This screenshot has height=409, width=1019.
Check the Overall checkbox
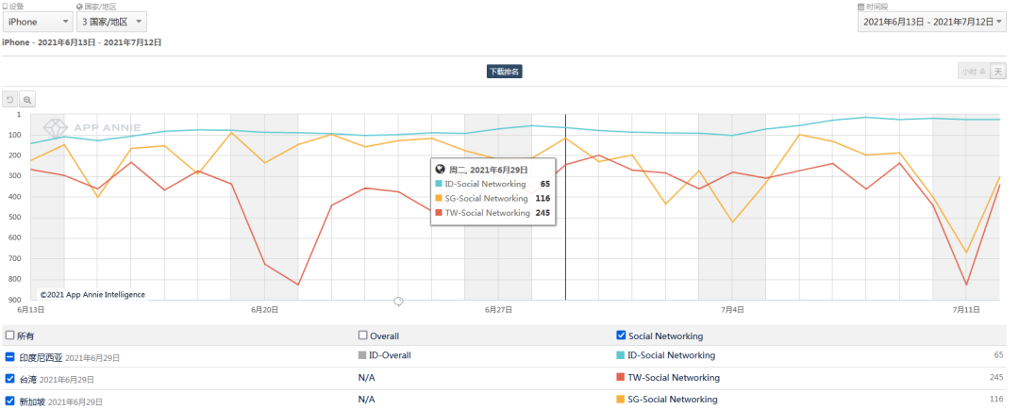[x=363, y=335]
